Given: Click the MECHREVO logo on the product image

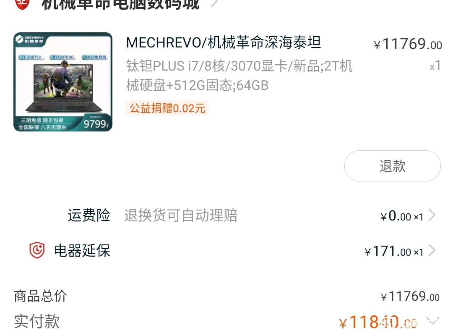Looking at the screenshot, I should pyautogui.click(x=30, y=39).
